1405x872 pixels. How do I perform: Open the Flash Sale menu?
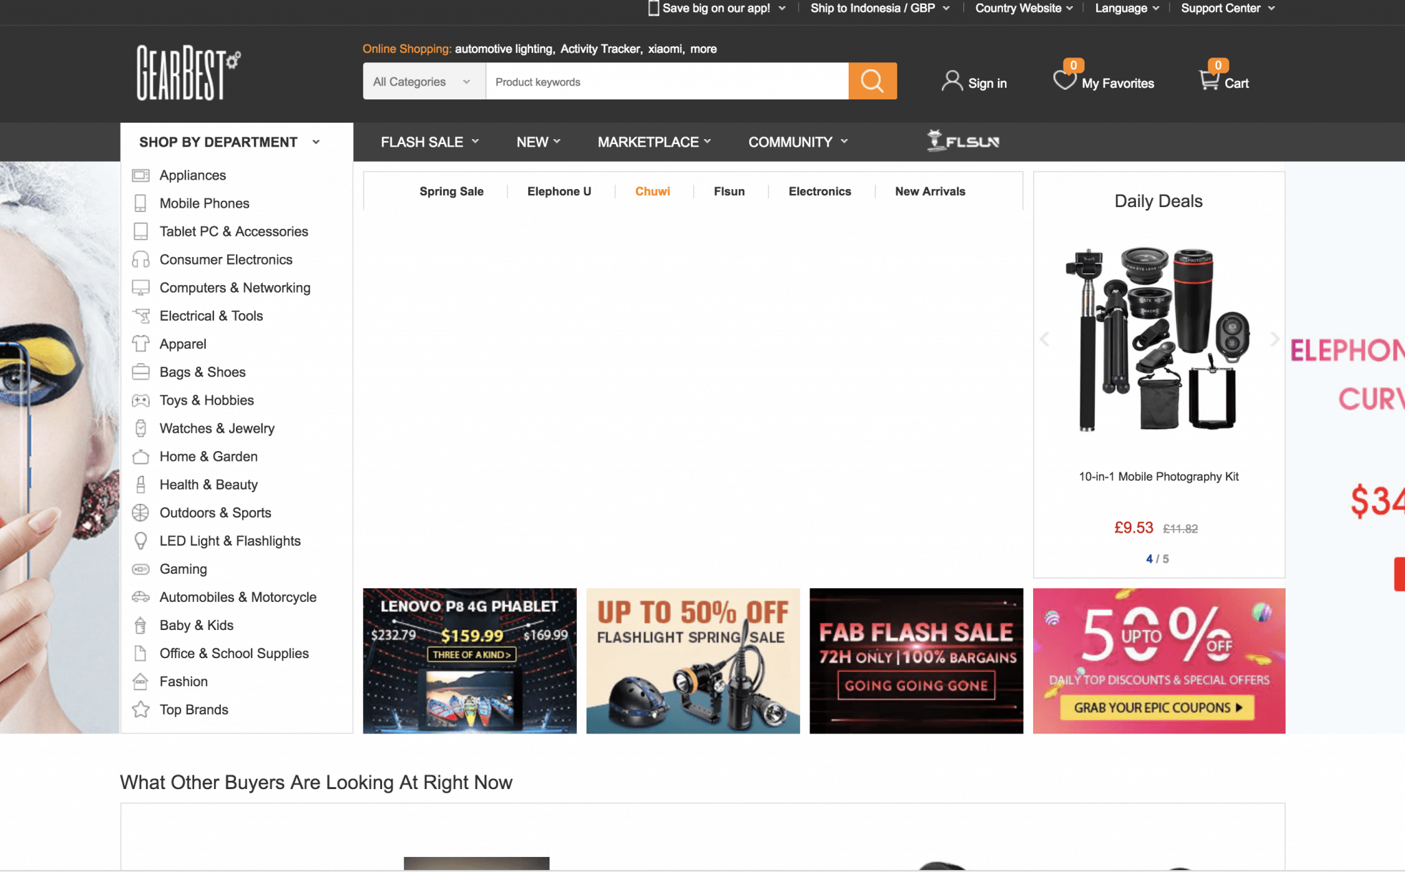point(429,142)
